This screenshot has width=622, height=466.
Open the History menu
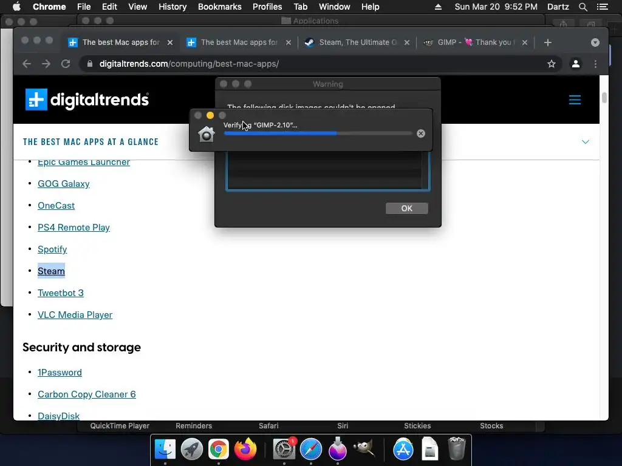pyautogui.click(x=173, y=7)
